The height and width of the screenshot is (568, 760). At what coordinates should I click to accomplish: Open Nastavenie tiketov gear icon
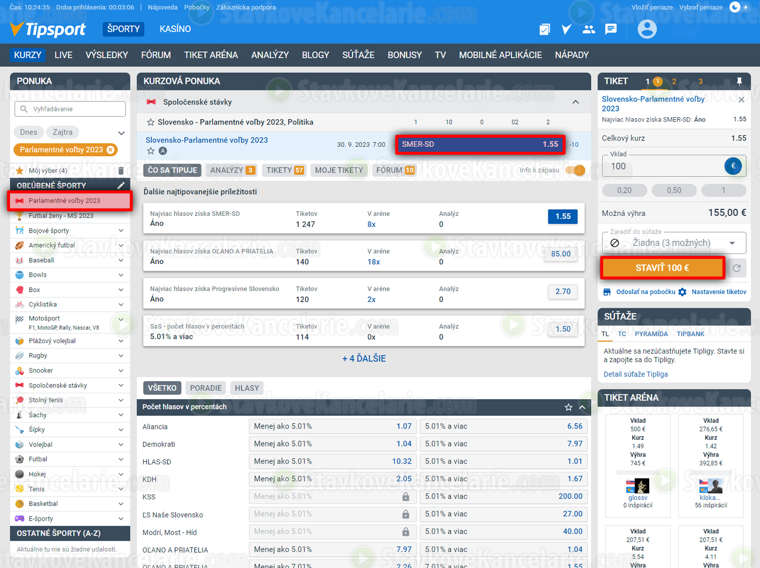pyautogui.click(x=682, y=292)
